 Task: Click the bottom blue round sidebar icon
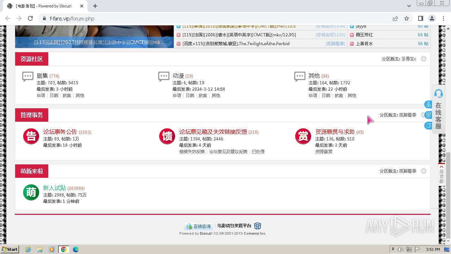click(428, 125)
